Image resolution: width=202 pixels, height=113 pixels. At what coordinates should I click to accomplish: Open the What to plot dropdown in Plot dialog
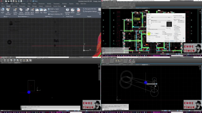(x=150, y=34)
